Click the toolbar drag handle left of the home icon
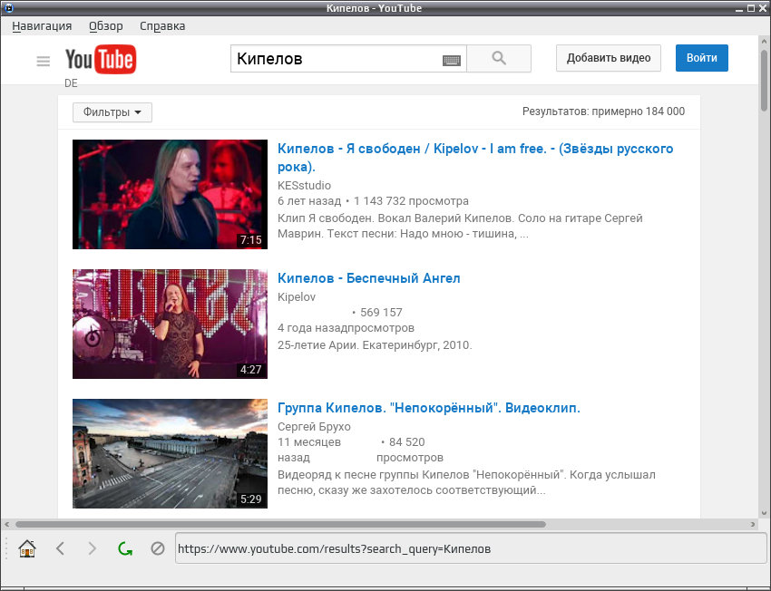Viewport: 771px width, 591px height. pos(6,547)
